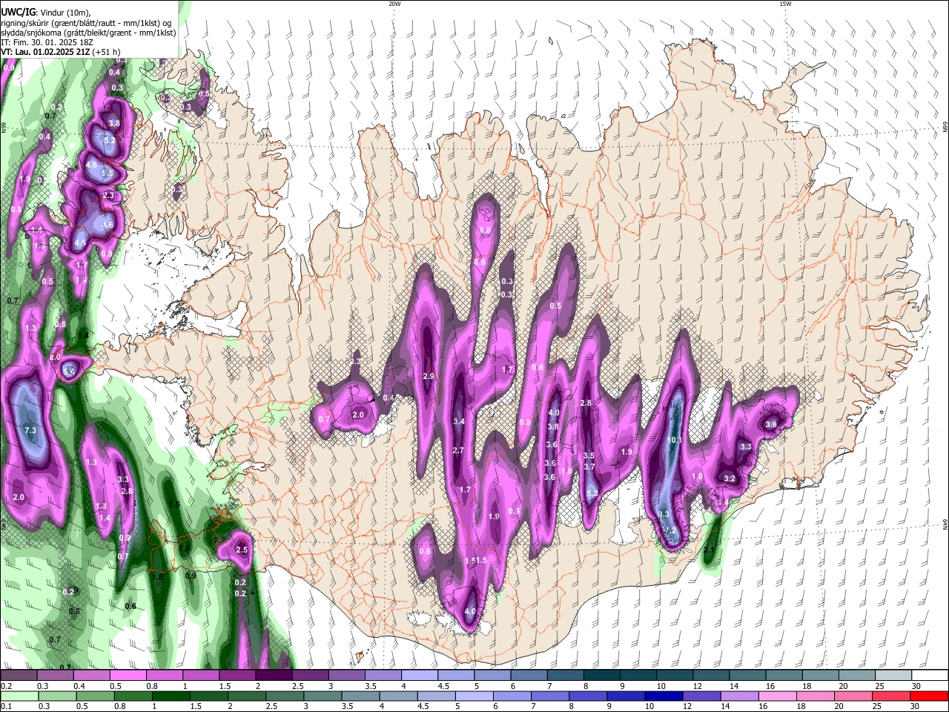This screenshot has height=712, width=949.
Task: Click the 7.3 precipitation value on the map
Action: click(x=30, y=430)
